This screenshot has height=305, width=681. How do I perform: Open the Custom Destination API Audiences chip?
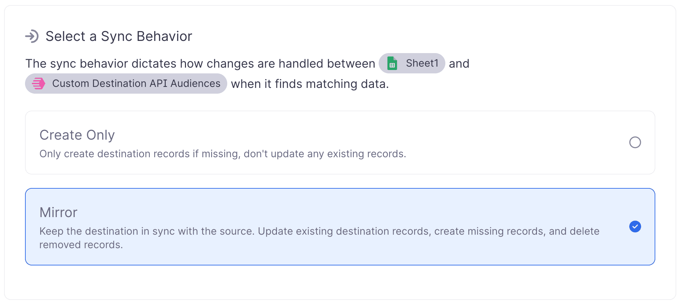(126, 83)
